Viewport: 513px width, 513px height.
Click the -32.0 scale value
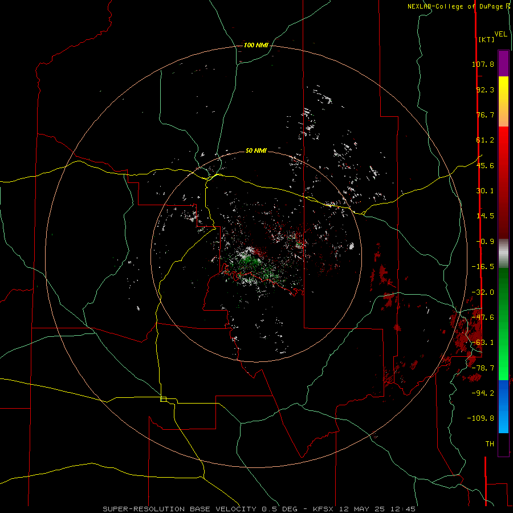[x=483, y=292]
